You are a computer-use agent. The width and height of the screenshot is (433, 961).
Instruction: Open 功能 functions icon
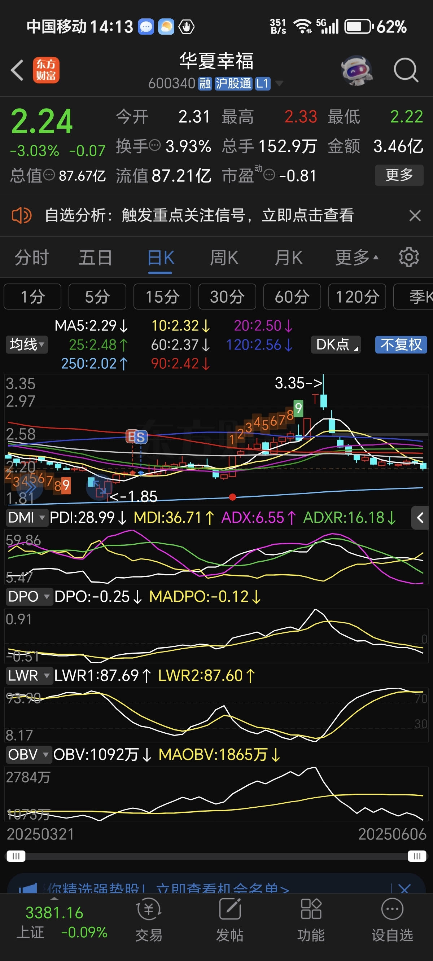click(311, 920)
